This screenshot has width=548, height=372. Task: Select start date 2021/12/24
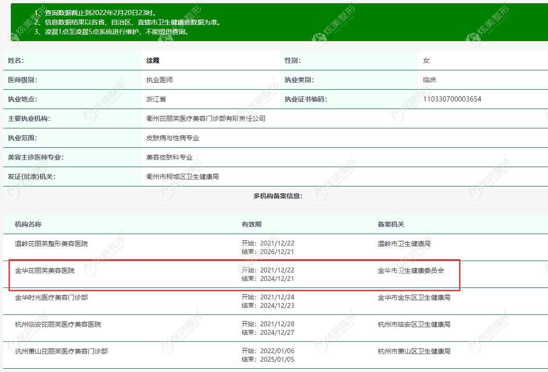click(277, 297)
